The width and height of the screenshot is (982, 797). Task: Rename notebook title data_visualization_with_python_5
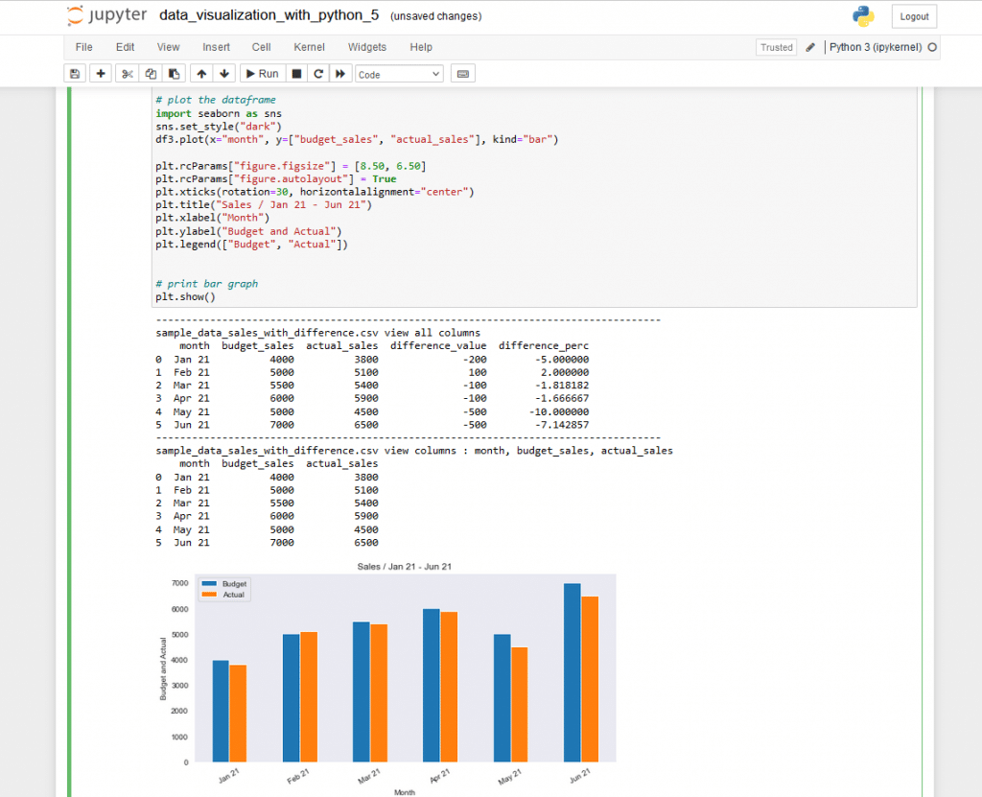269,15
